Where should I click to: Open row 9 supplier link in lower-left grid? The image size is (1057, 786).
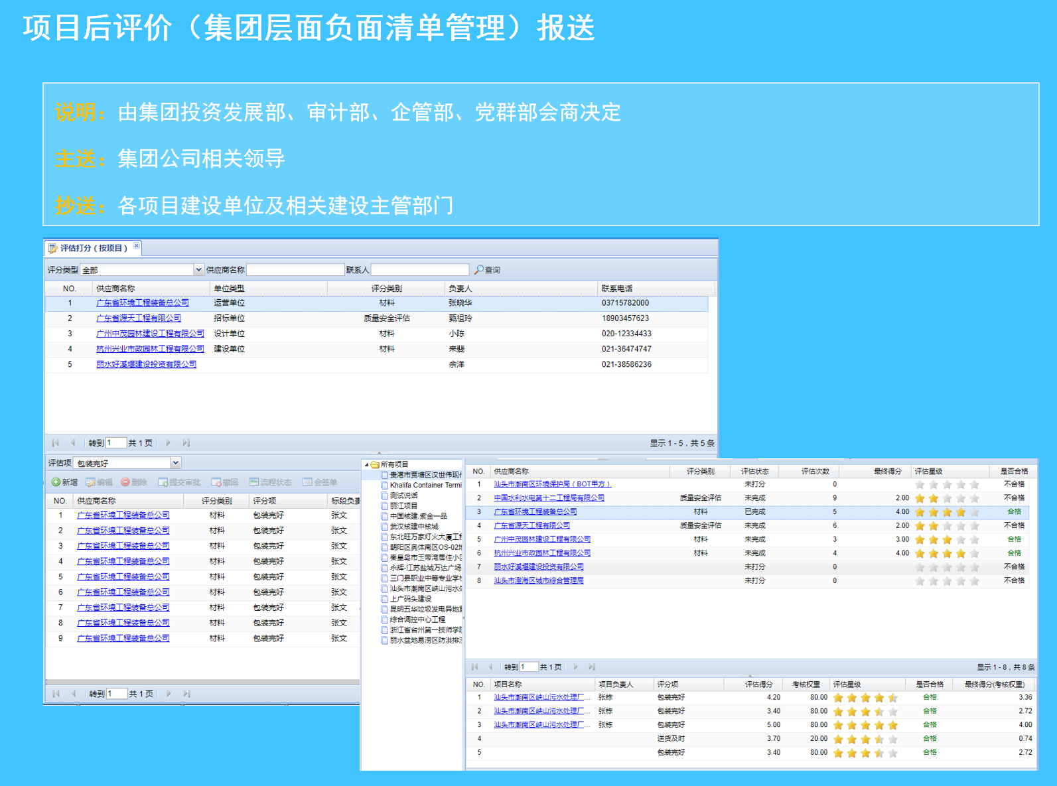123,638
